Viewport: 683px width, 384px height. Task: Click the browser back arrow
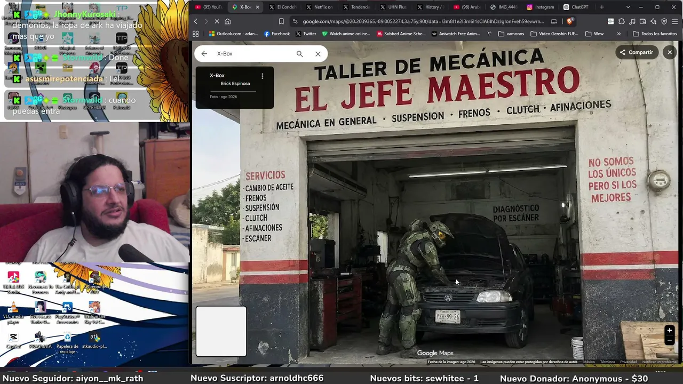[x=196, y=21]
